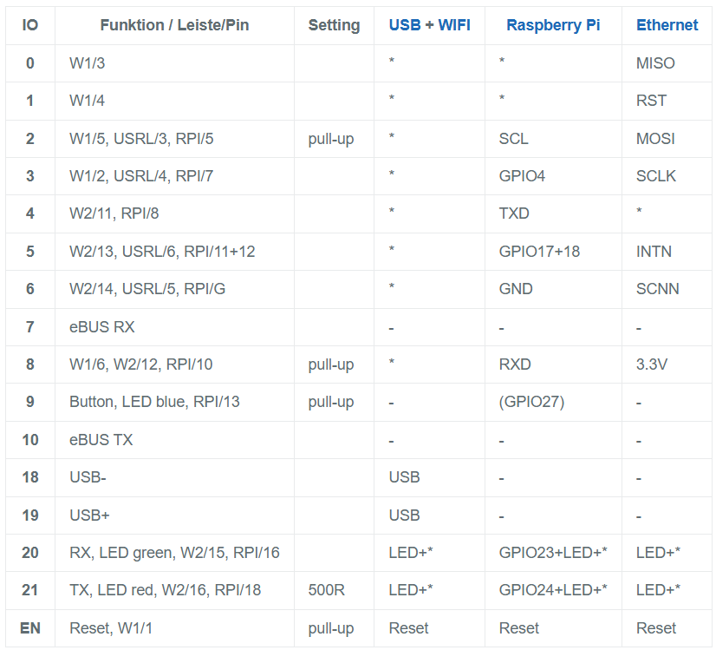Select the INTN Ethernet cell
The image size is (716, 650).
coord(654,252)
